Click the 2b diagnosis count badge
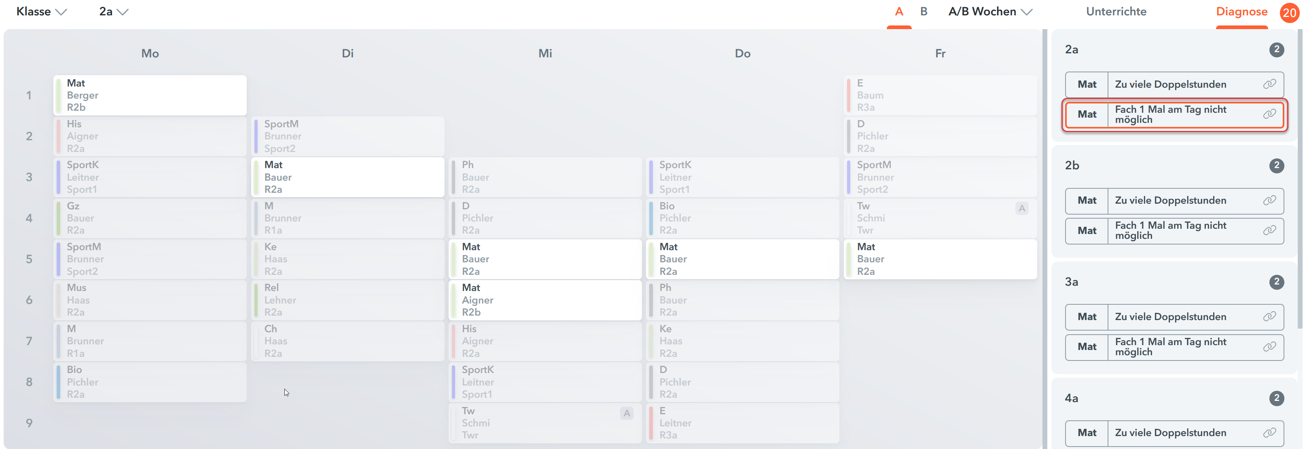 (1276, 166)
